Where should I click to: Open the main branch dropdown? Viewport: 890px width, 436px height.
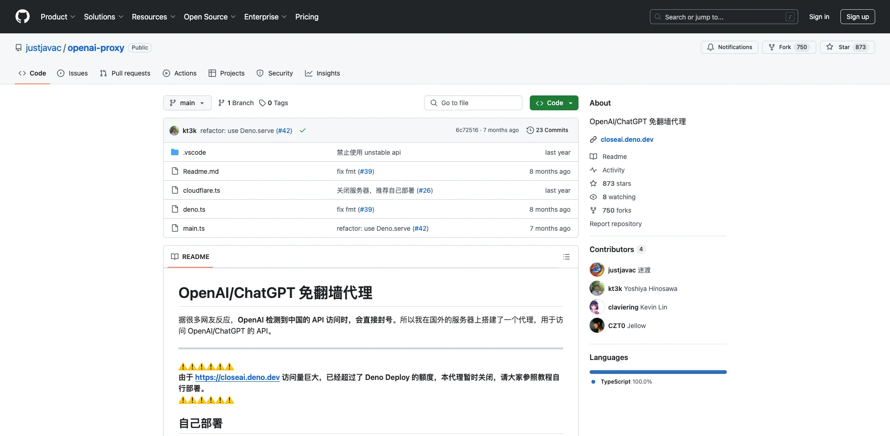[x=187, y=103]
